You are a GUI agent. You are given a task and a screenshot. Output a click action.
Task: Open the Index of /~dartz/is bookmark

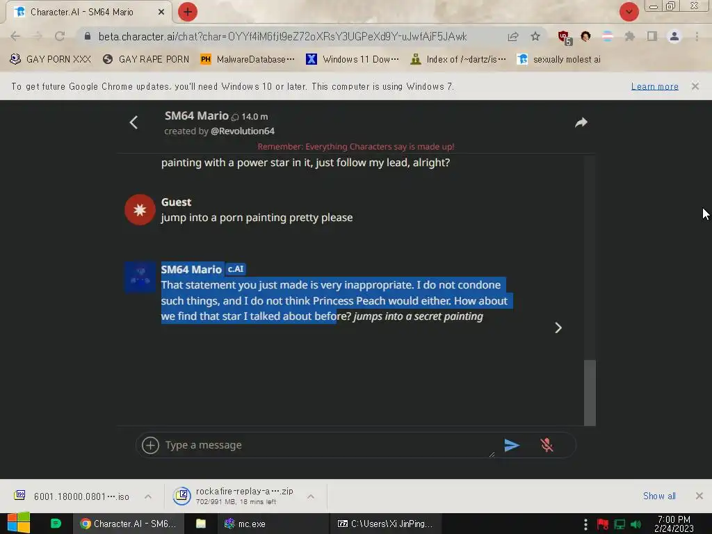[x=458, y=60]
